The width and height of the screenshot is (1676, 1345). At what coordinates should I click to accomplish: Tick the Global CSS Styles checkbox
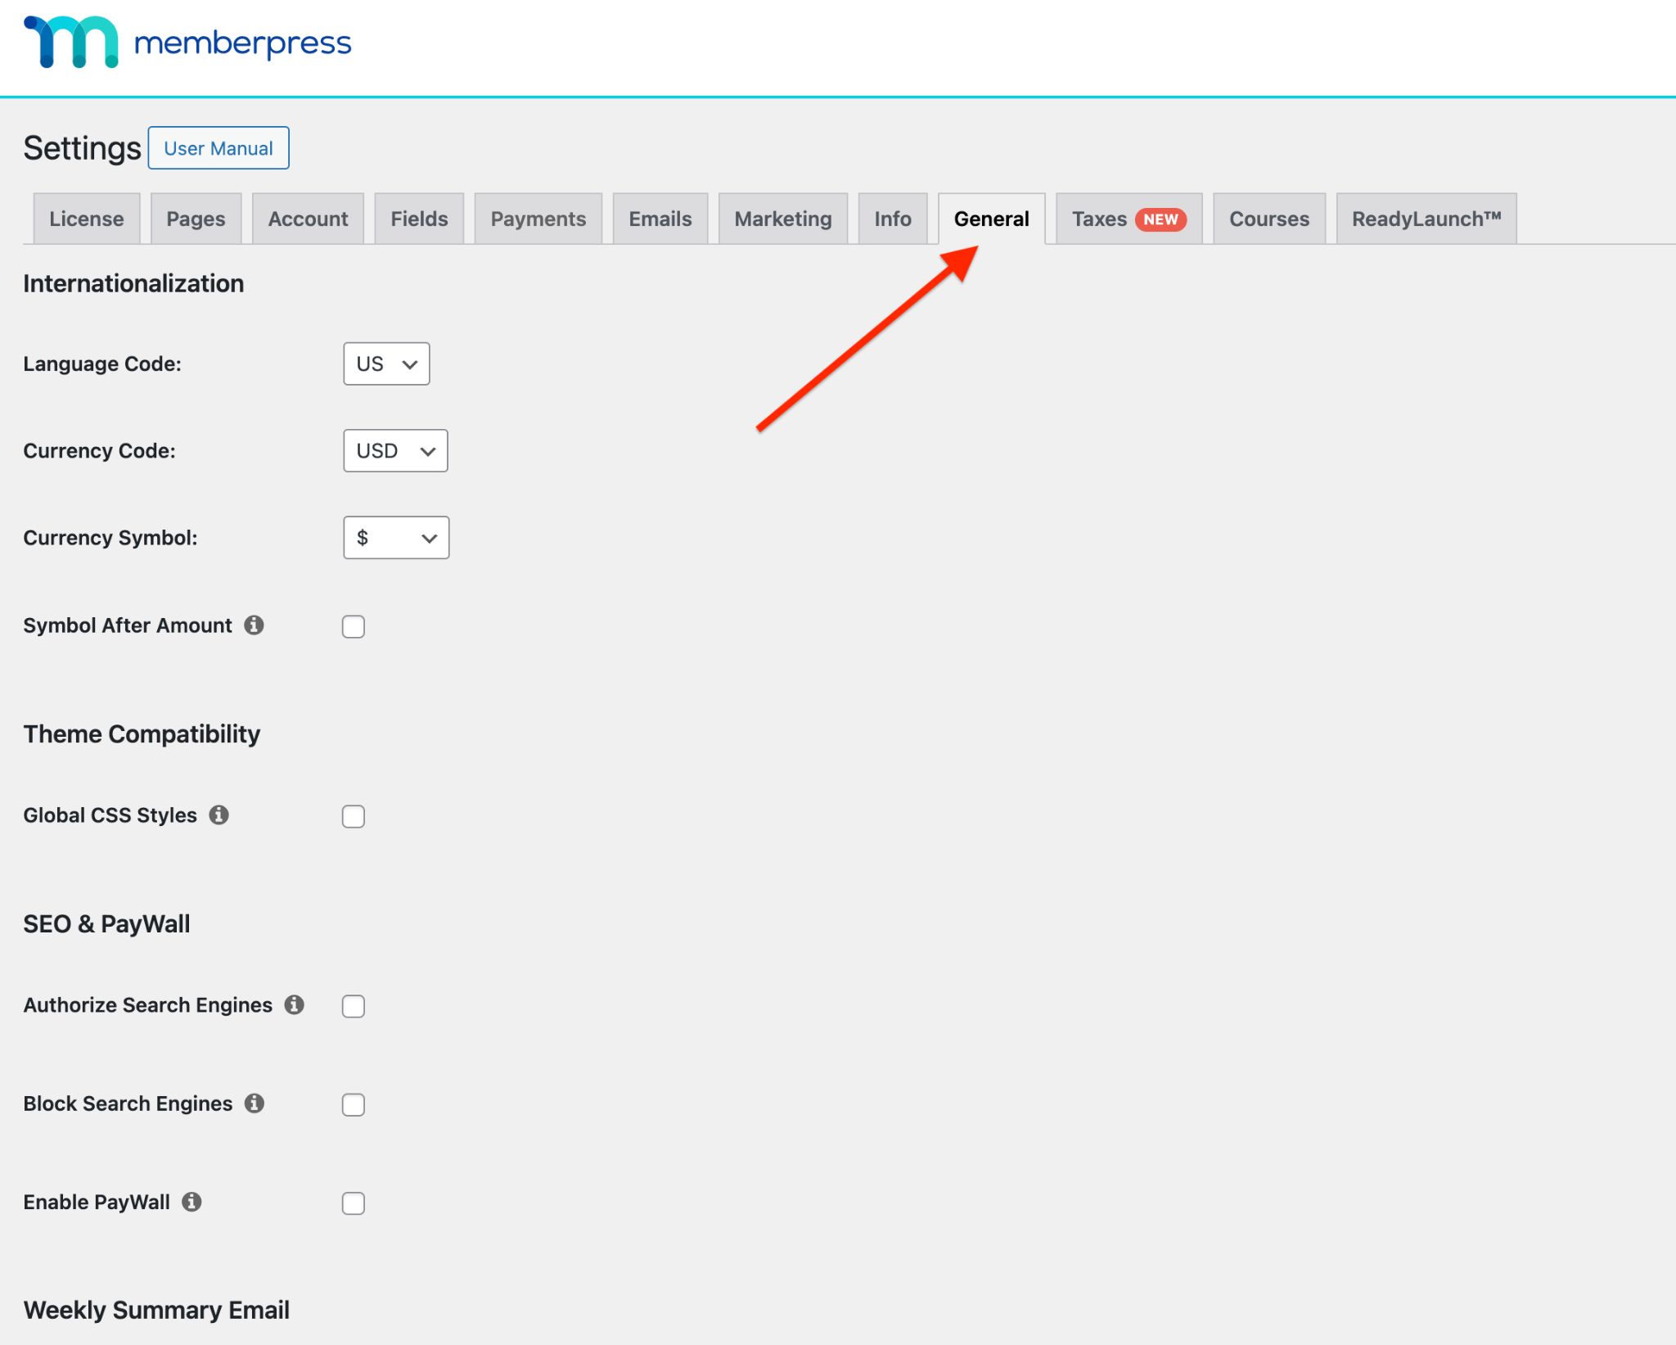354,817
